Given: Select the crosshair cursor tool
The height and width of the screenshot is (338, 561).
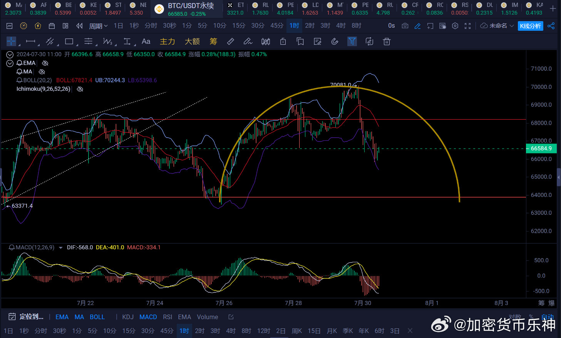Looking at the screenshot, I should pos(11,41).
